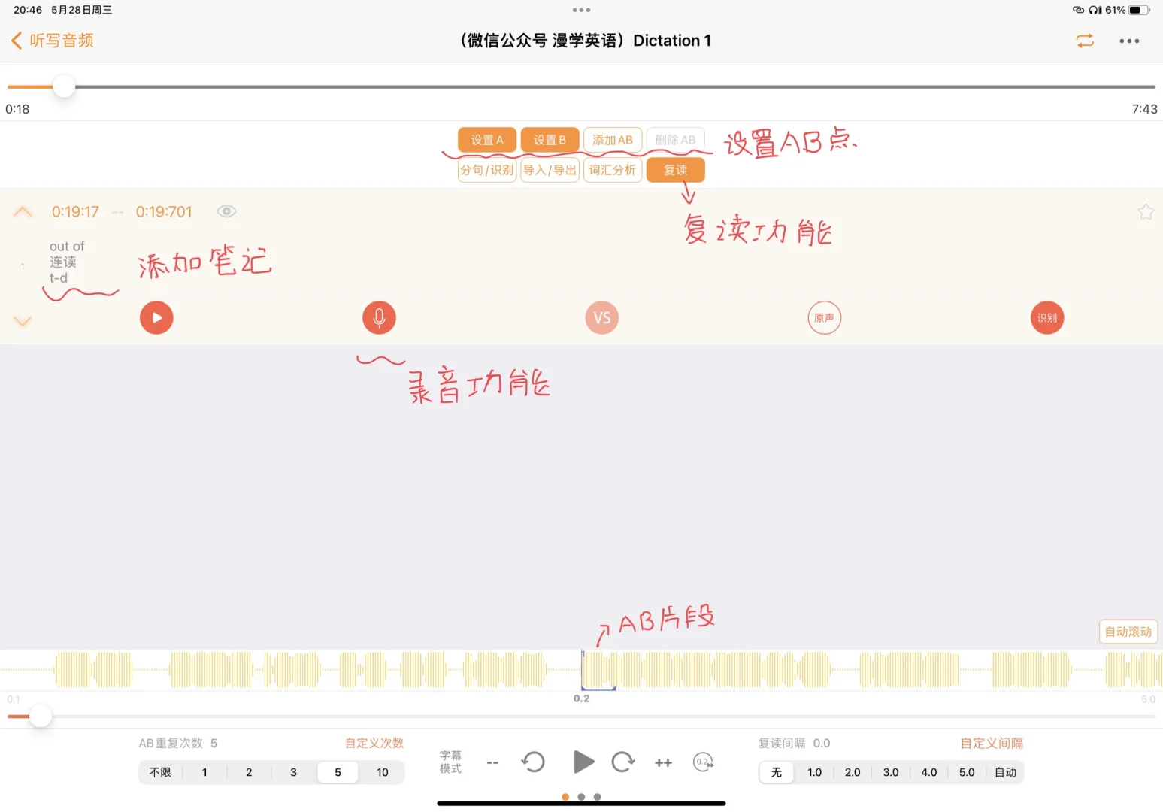The height and width of the screenshot is (812, 1163).
Task: Switch to the 分句/识别 tab
Action: click(x=486, y=170)
